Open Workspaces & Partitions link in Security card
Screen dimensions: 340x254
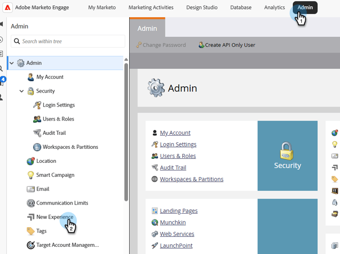tap(192, 179)
